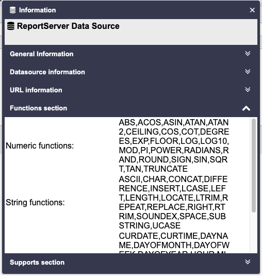Click the String functions label
This screenshot has width=262, height=277.
click(36, 202)
